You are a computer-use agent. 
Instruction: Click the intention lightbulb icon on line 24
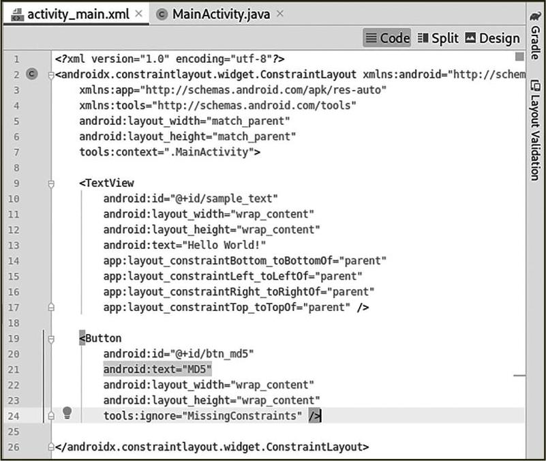point(67,413)
